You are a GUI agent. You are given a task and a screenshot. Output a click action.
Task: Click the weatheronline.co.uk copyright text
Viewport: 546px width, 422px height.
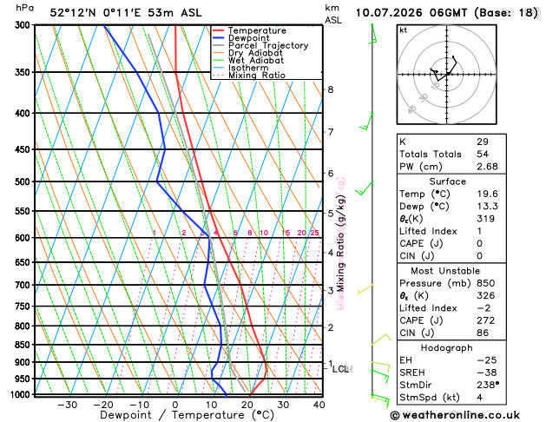(455, 415)
